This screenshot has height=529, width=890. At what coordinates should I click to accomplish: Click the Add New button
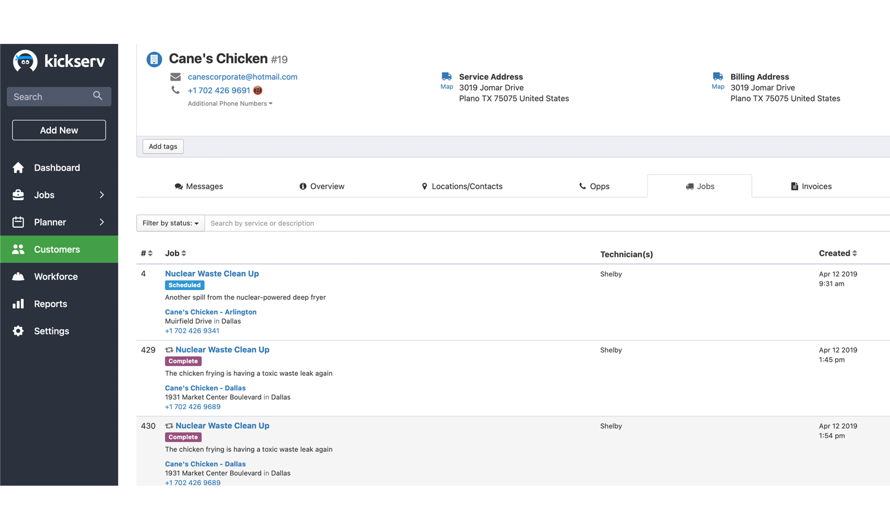point(59,130)
